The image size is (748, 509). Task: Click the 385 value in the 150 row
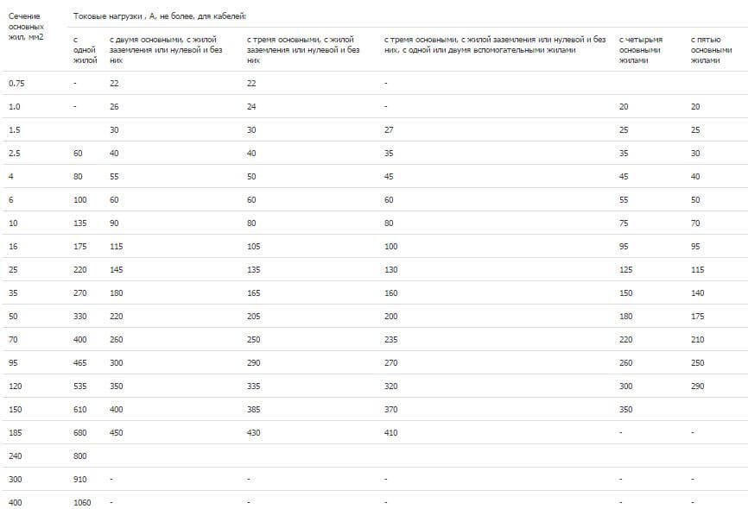[x=253, y=409]
